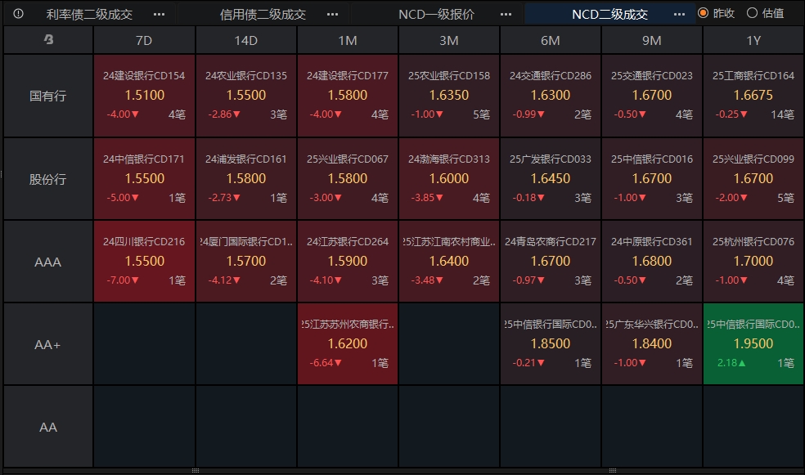This screenshot has height=475, width=805.
Task: Click the 25兴业银行CD067 trade cell
Action: [348, 179]
